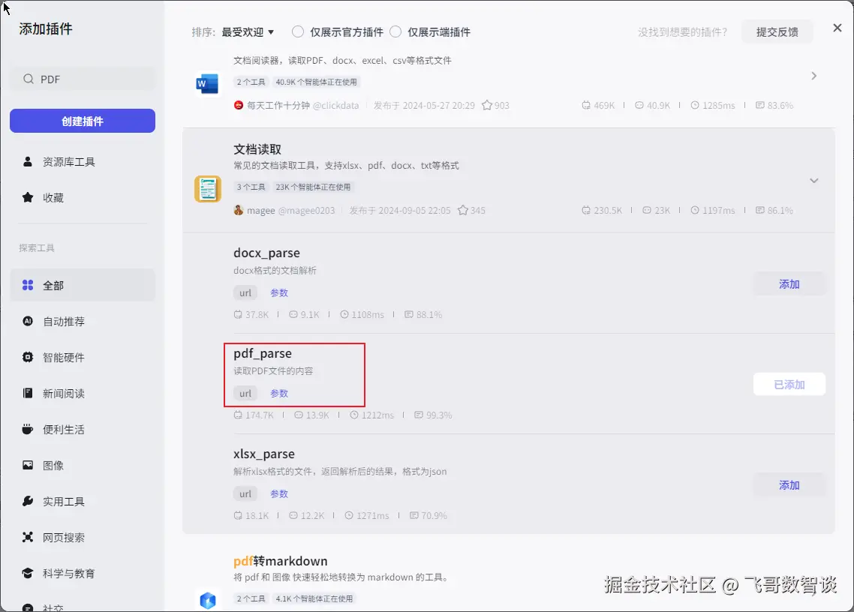Click the Word document reader plugin icon
The width and height of the screenshot is (854, 612).
208,83
